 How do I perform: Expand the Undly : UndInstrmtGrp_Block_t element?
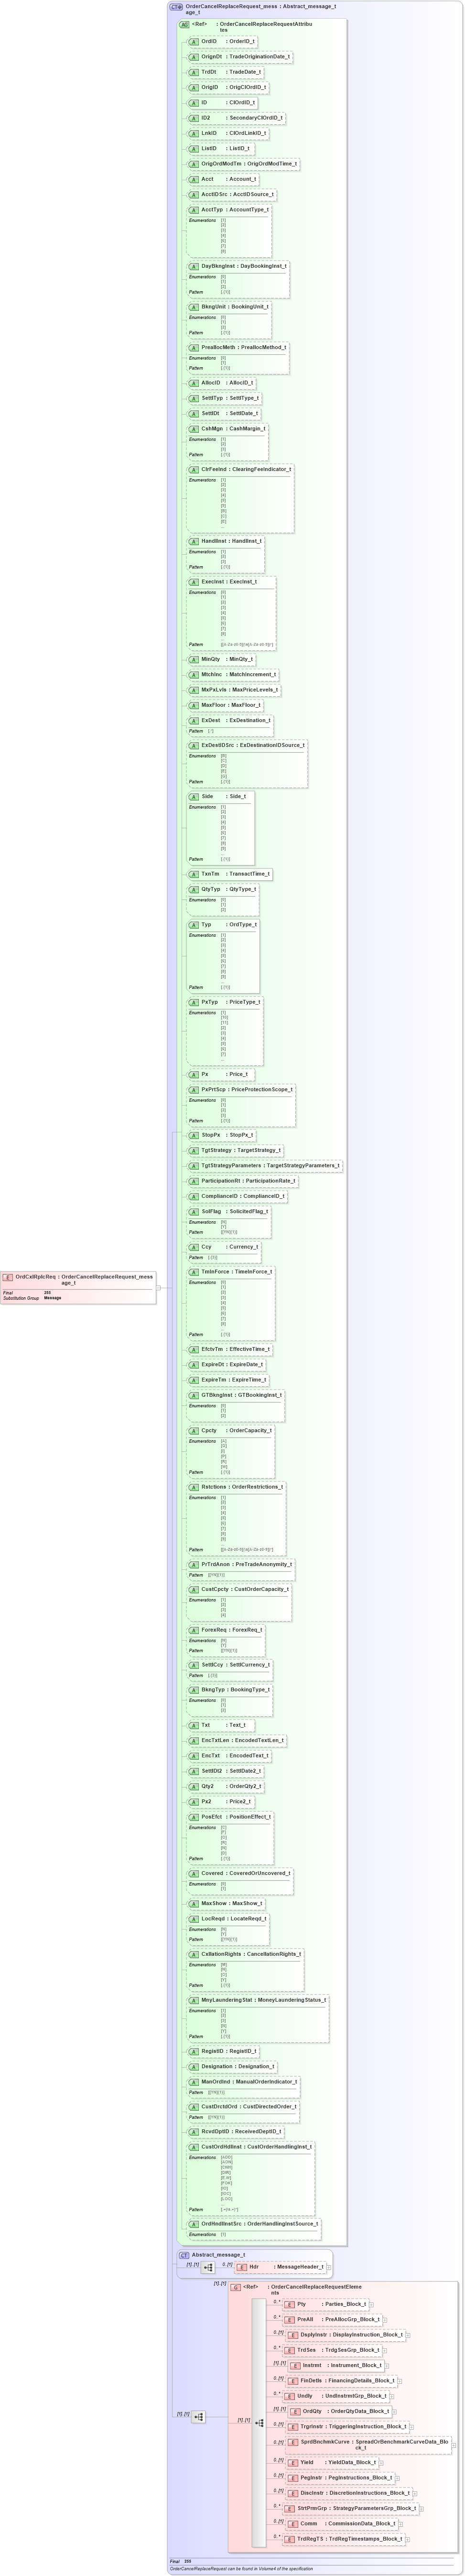(x=392, y=2396)
